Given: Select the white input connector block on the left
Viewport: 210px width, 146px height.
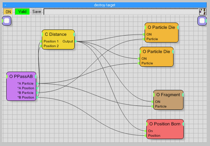Looking at the screenshot, I should click(x=7, y=21).
